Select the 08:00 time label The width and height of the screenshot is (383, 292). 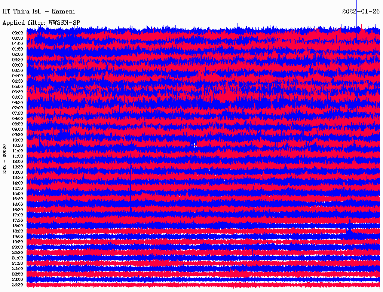[x=18, y=119]
